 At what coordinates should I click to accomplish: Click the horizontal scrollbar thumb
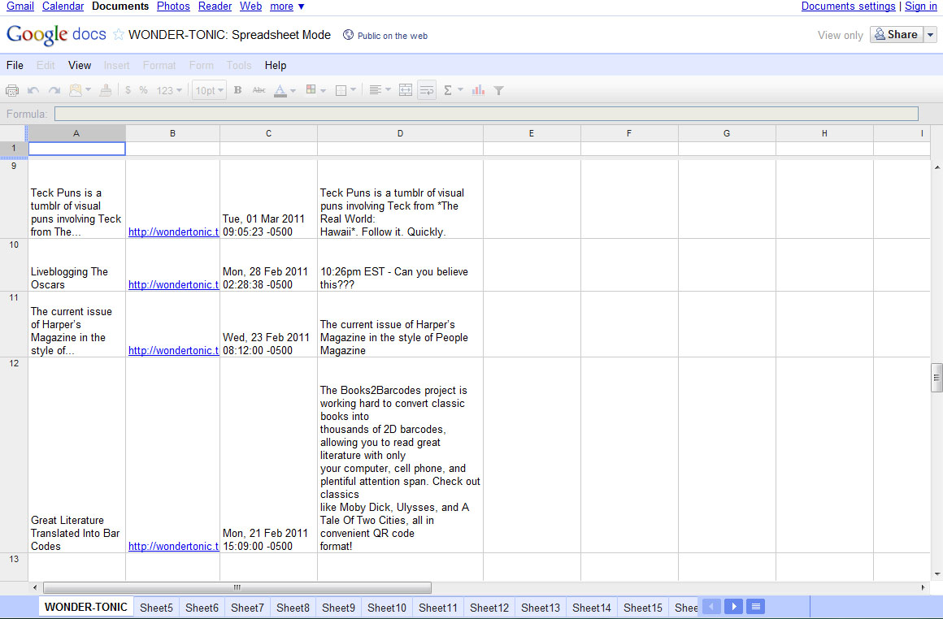point(237,587)
